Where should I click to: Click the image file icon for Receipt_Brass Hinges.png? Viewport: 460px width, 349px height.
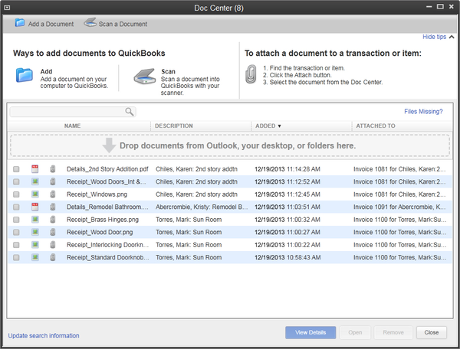(x=35, y=220)
